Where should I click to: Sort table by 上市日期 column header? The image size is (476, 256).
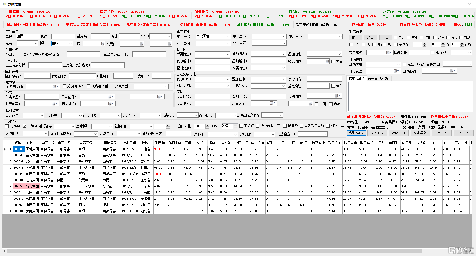tap(129, 143)
